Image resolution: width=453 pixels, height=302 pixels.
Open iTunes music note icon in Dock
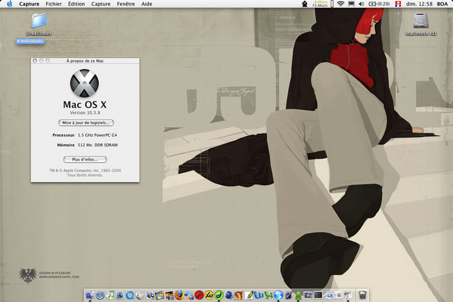coord(110,295)
